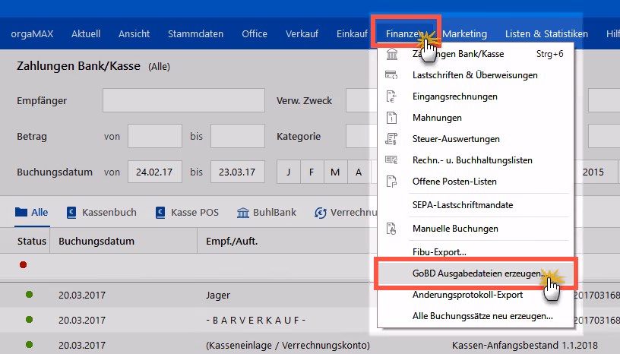
Task: Click the Verrechnung tab icon
Action: click(x=321, y=213)
